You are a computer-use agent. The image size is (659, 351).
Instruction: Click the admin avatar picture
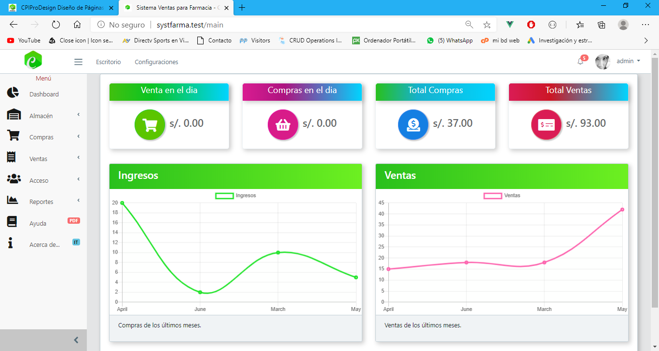coord(603,62)
